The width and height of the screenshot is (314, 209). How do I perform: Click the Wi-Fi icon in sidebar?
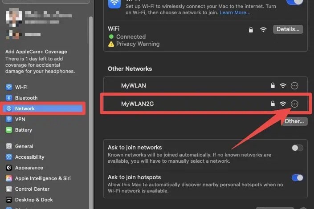pyautogui.click(x=9, y=87)
